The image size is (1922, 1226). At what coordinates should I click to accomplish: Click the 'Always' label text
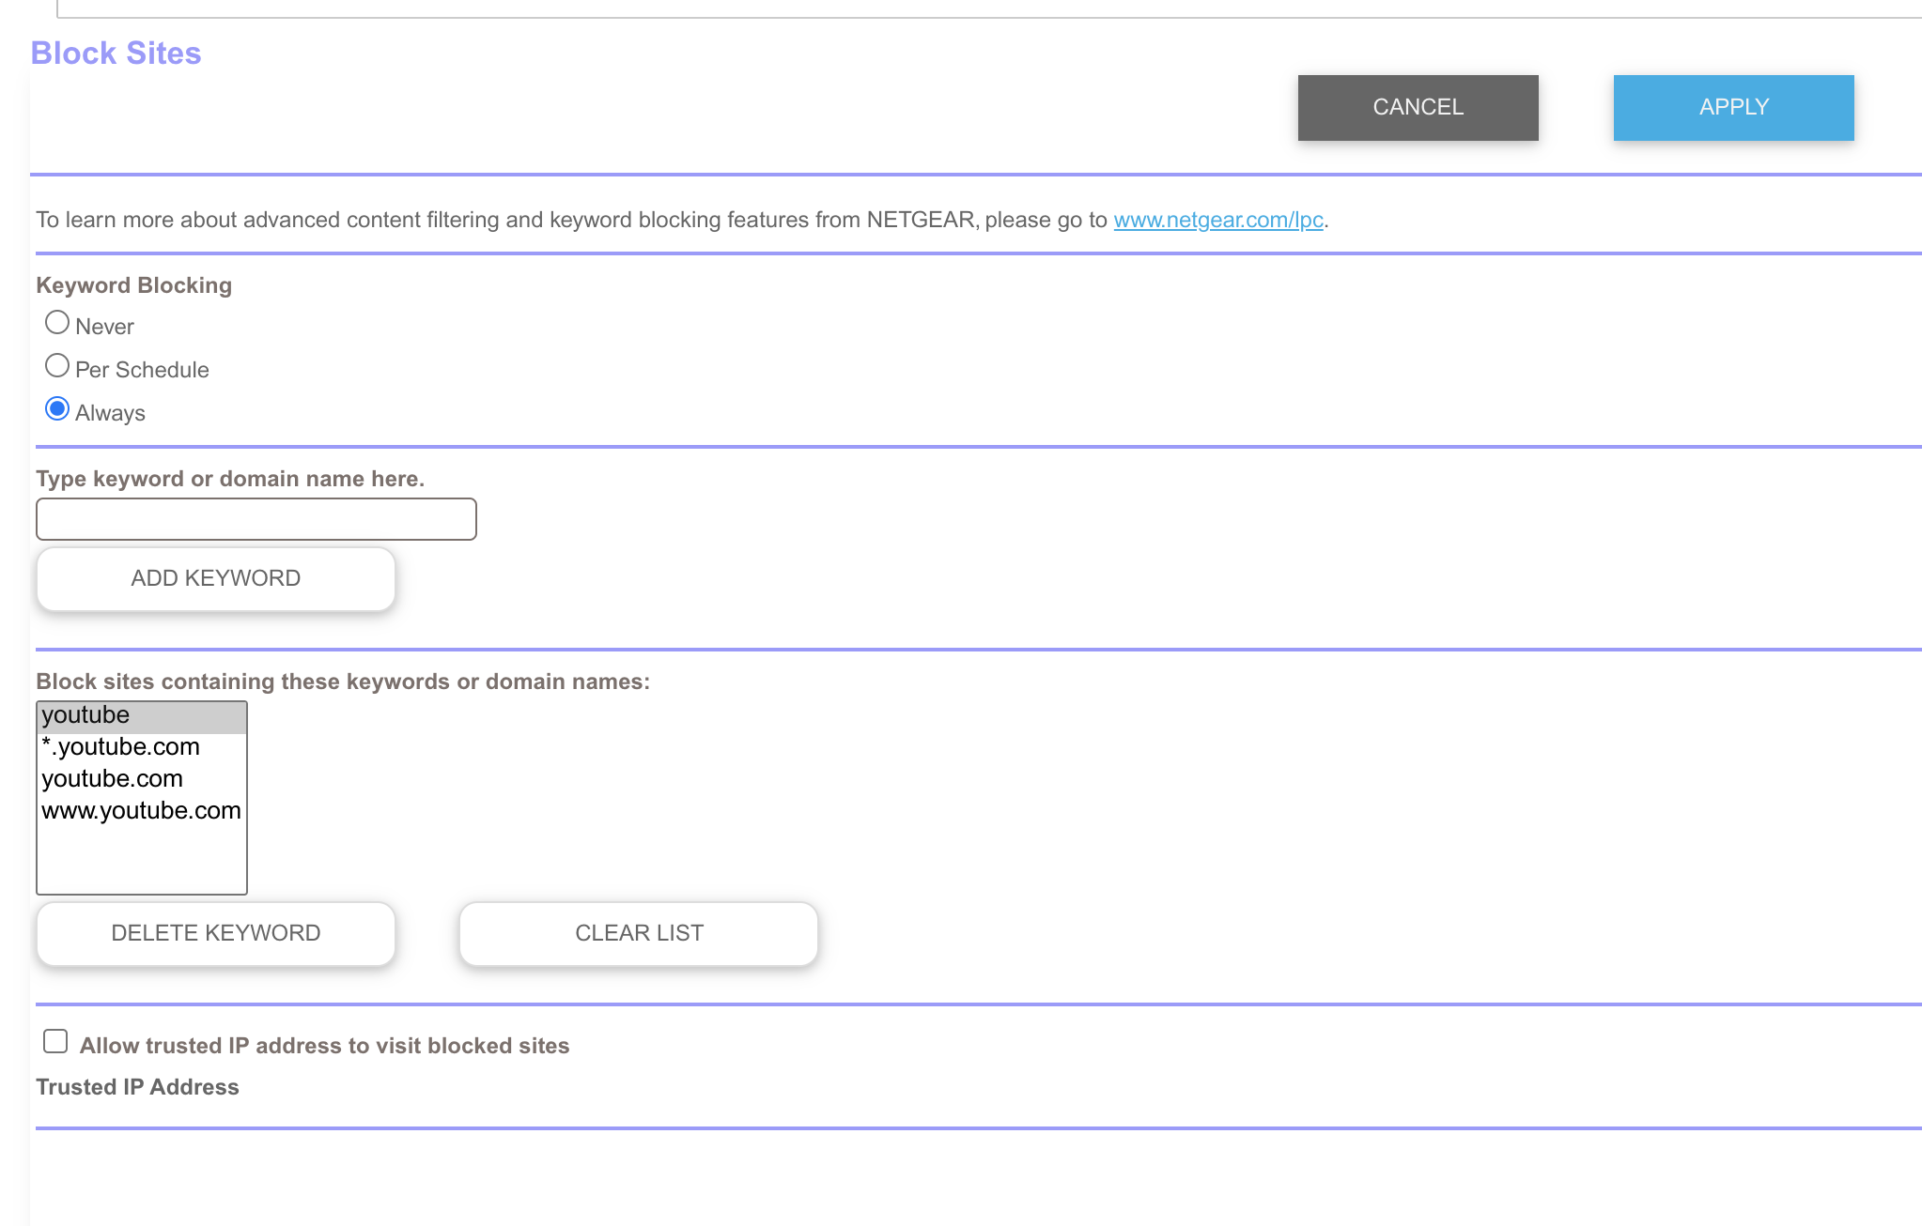point(110,413)
